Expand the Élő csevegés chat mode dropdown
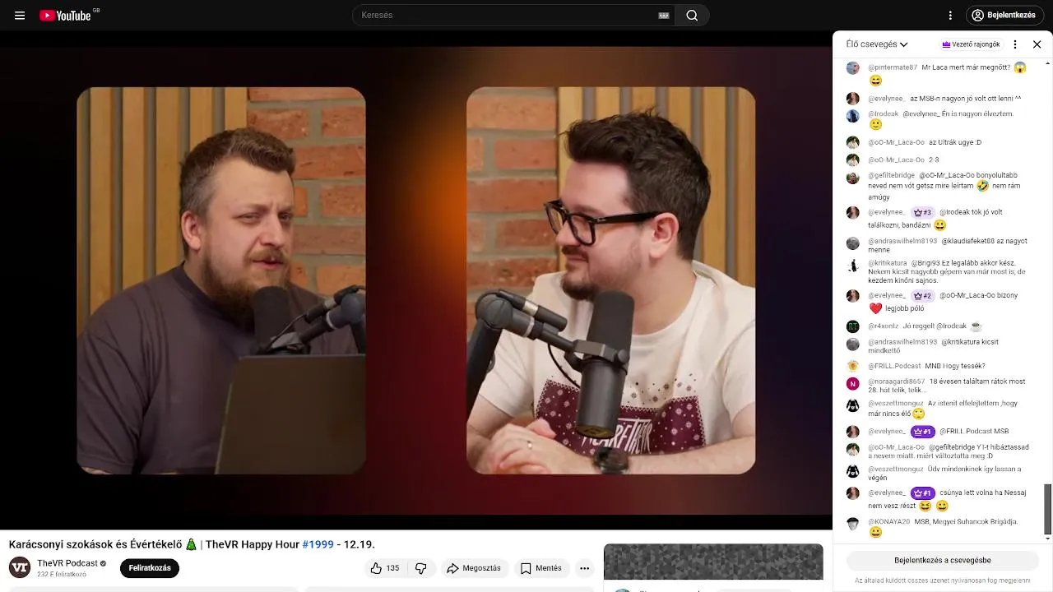This screenshot has width=1053, height=592. tap(877, 44)
